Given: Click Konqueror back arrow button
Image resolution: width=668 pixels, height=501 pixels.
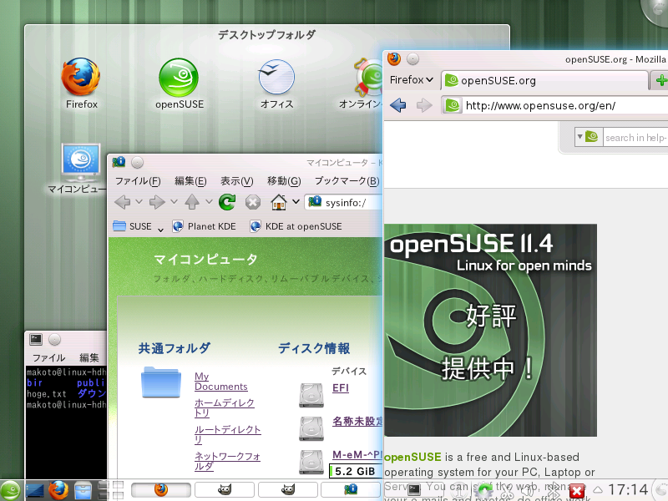Looking at the screenshot, I should click(123, 202).
